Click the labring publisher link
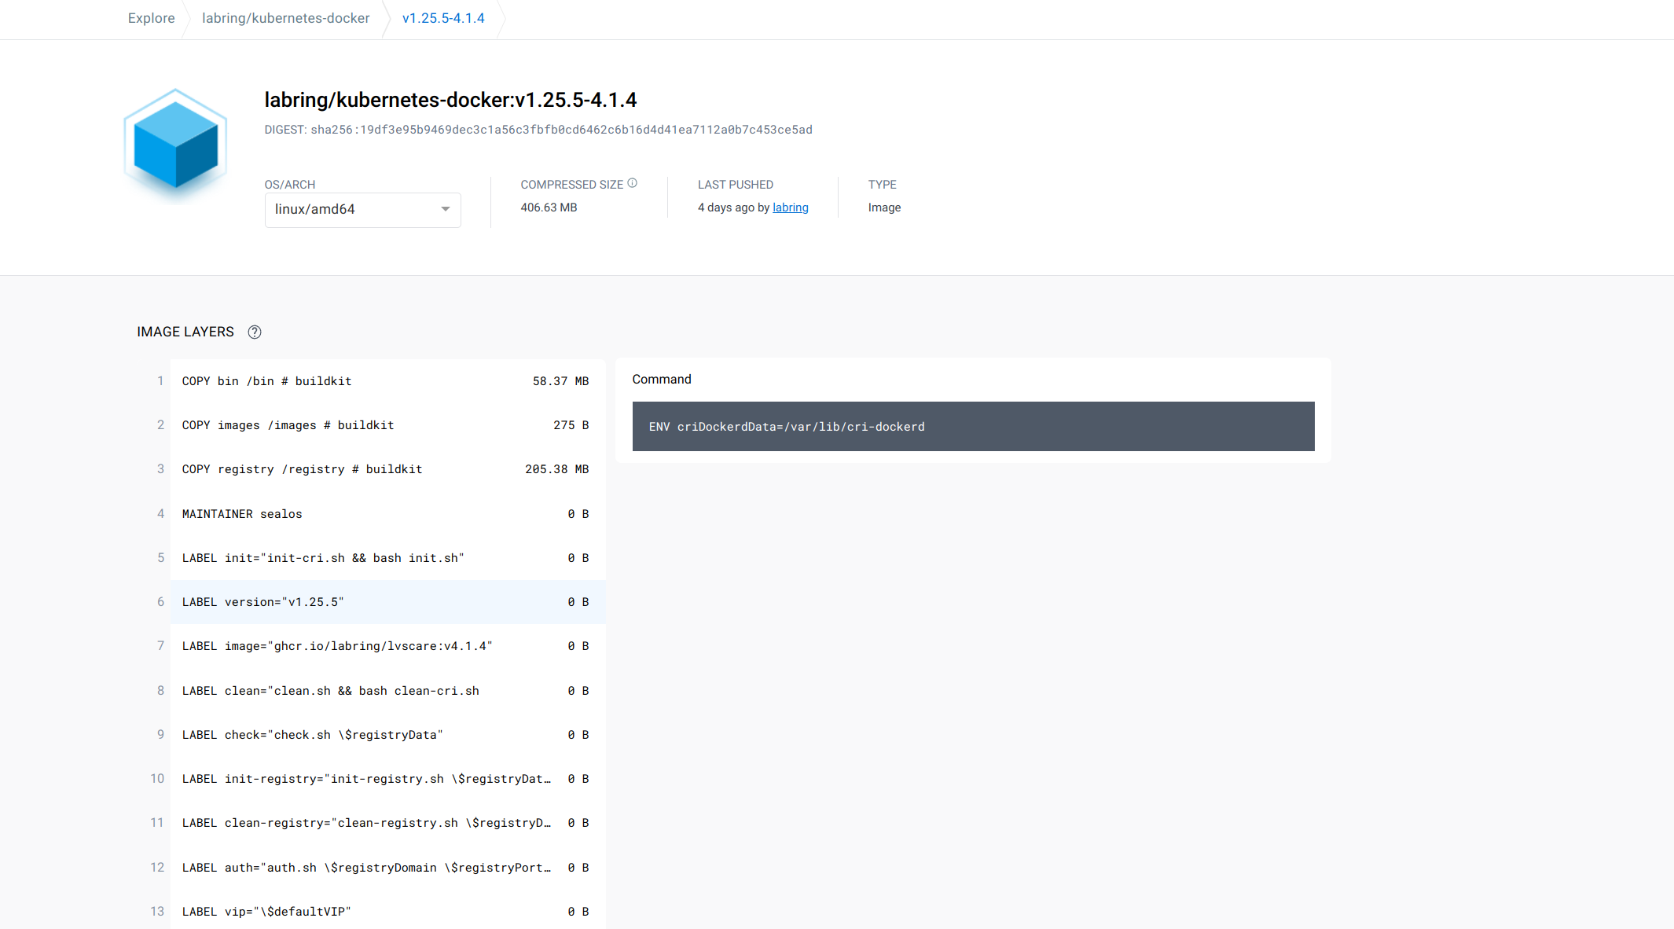The width and height of the screenshot is (1674, 929). coord(790,207)
